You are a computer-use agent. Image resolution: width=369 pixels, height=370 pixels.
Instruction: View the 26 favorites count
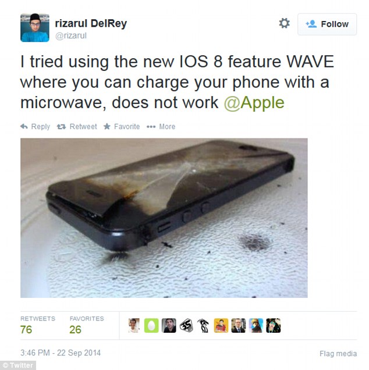point(75,330)
